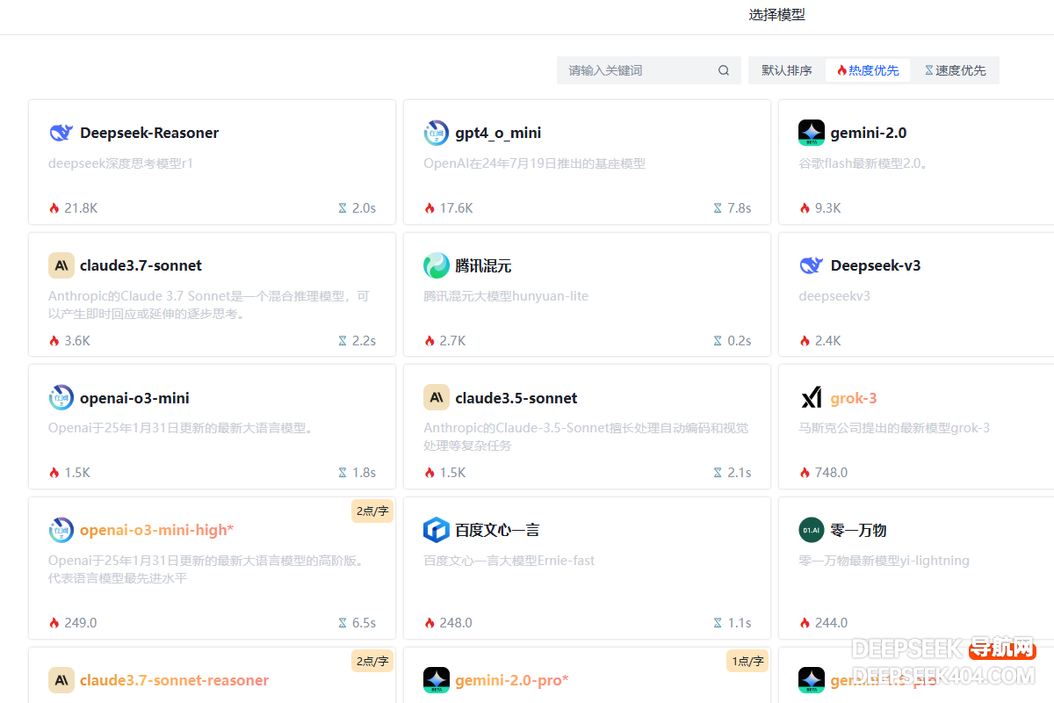Click the 百度文心一言 hexagon logo
Image resolution: width=1054 pixels, height=703 pixels.
(x=437, y=530)
